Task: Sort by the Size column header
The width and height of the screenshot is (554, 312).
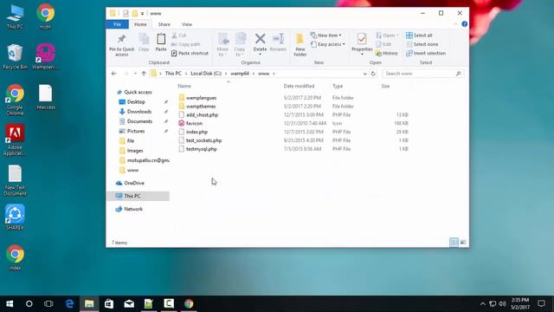Action: 385,86
